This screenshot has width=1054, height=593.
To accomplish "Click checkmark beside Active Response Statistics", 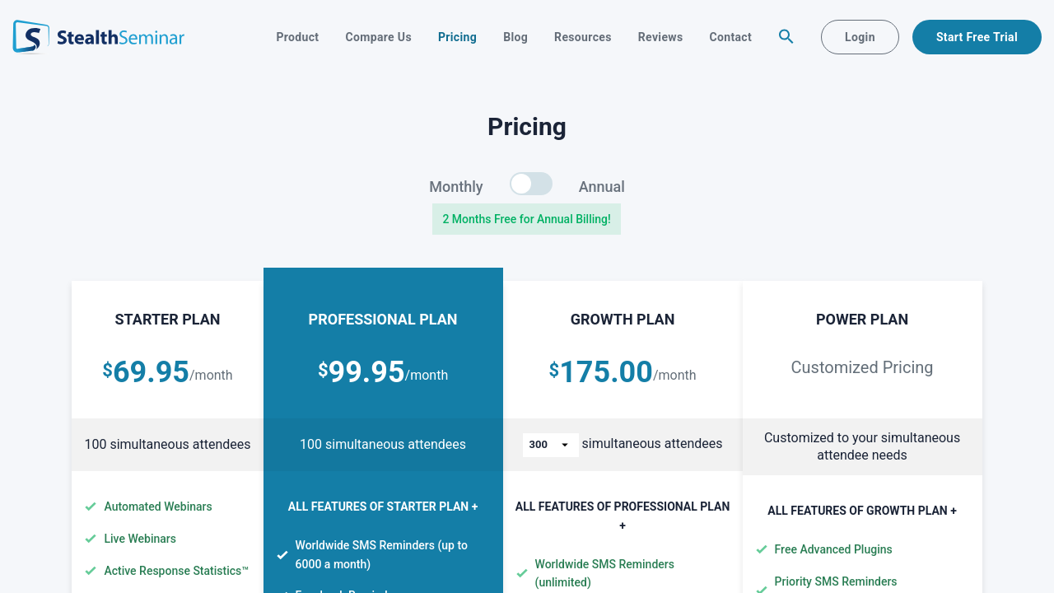I will coord(91,571).
